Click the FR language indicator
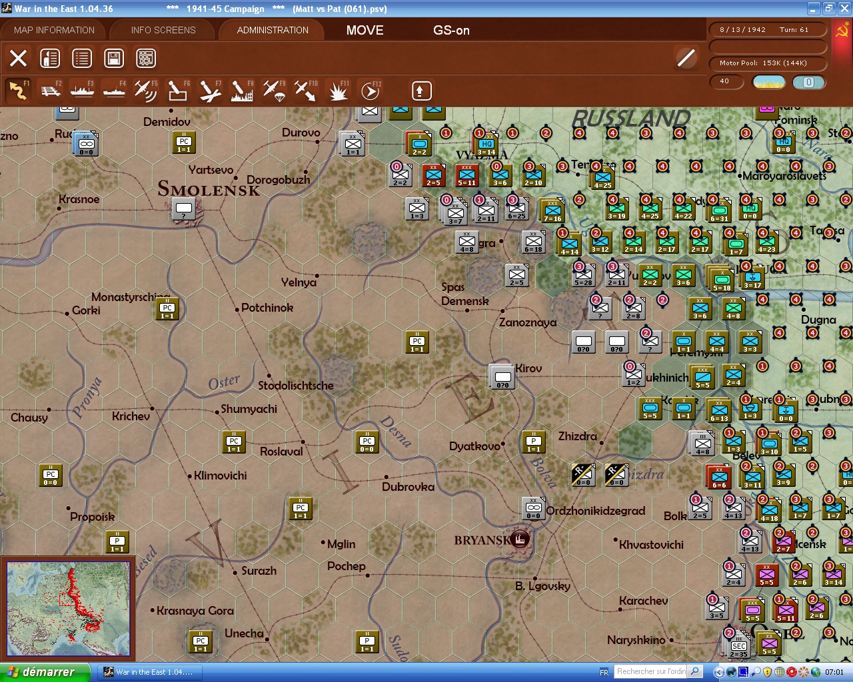853x682 pixels. pos(604,672)
